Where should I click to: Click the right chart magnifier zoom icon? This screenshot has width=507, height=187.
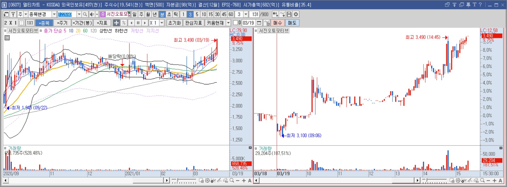482,180
